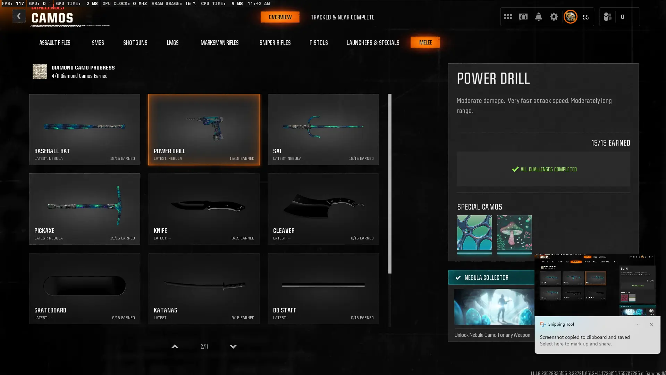Click the '15/15 EARNED' text in details panel
This screenshot has height=375, width=666.
(611, 143)
